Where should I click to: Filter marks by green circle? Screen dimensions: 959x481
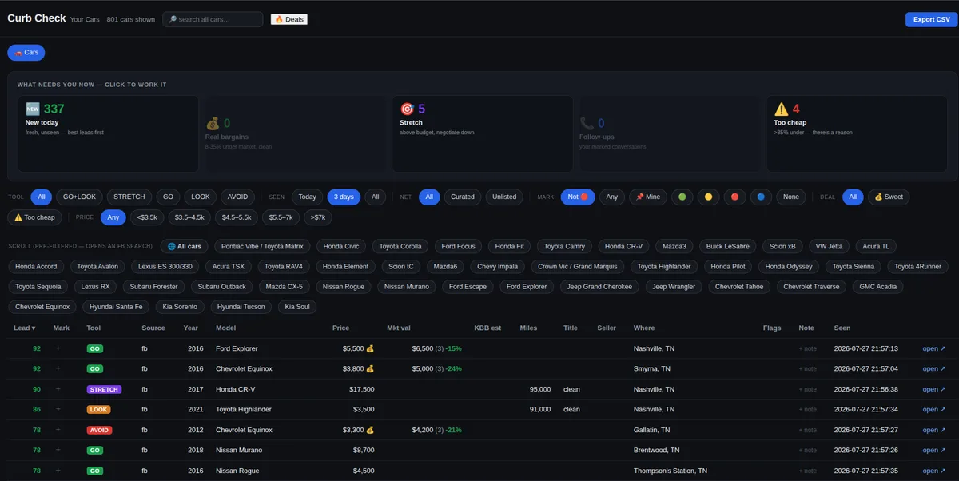(x=682, y=197)
